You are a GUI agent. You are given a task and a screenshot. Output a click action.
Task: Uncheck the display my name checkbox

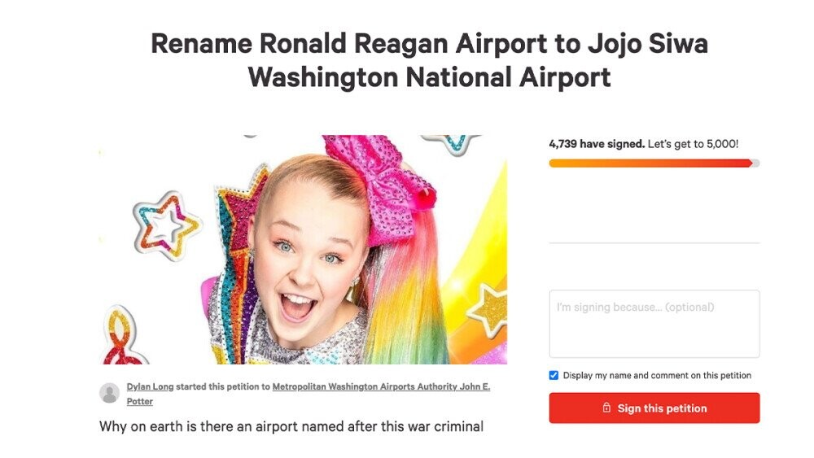point(554,376)
